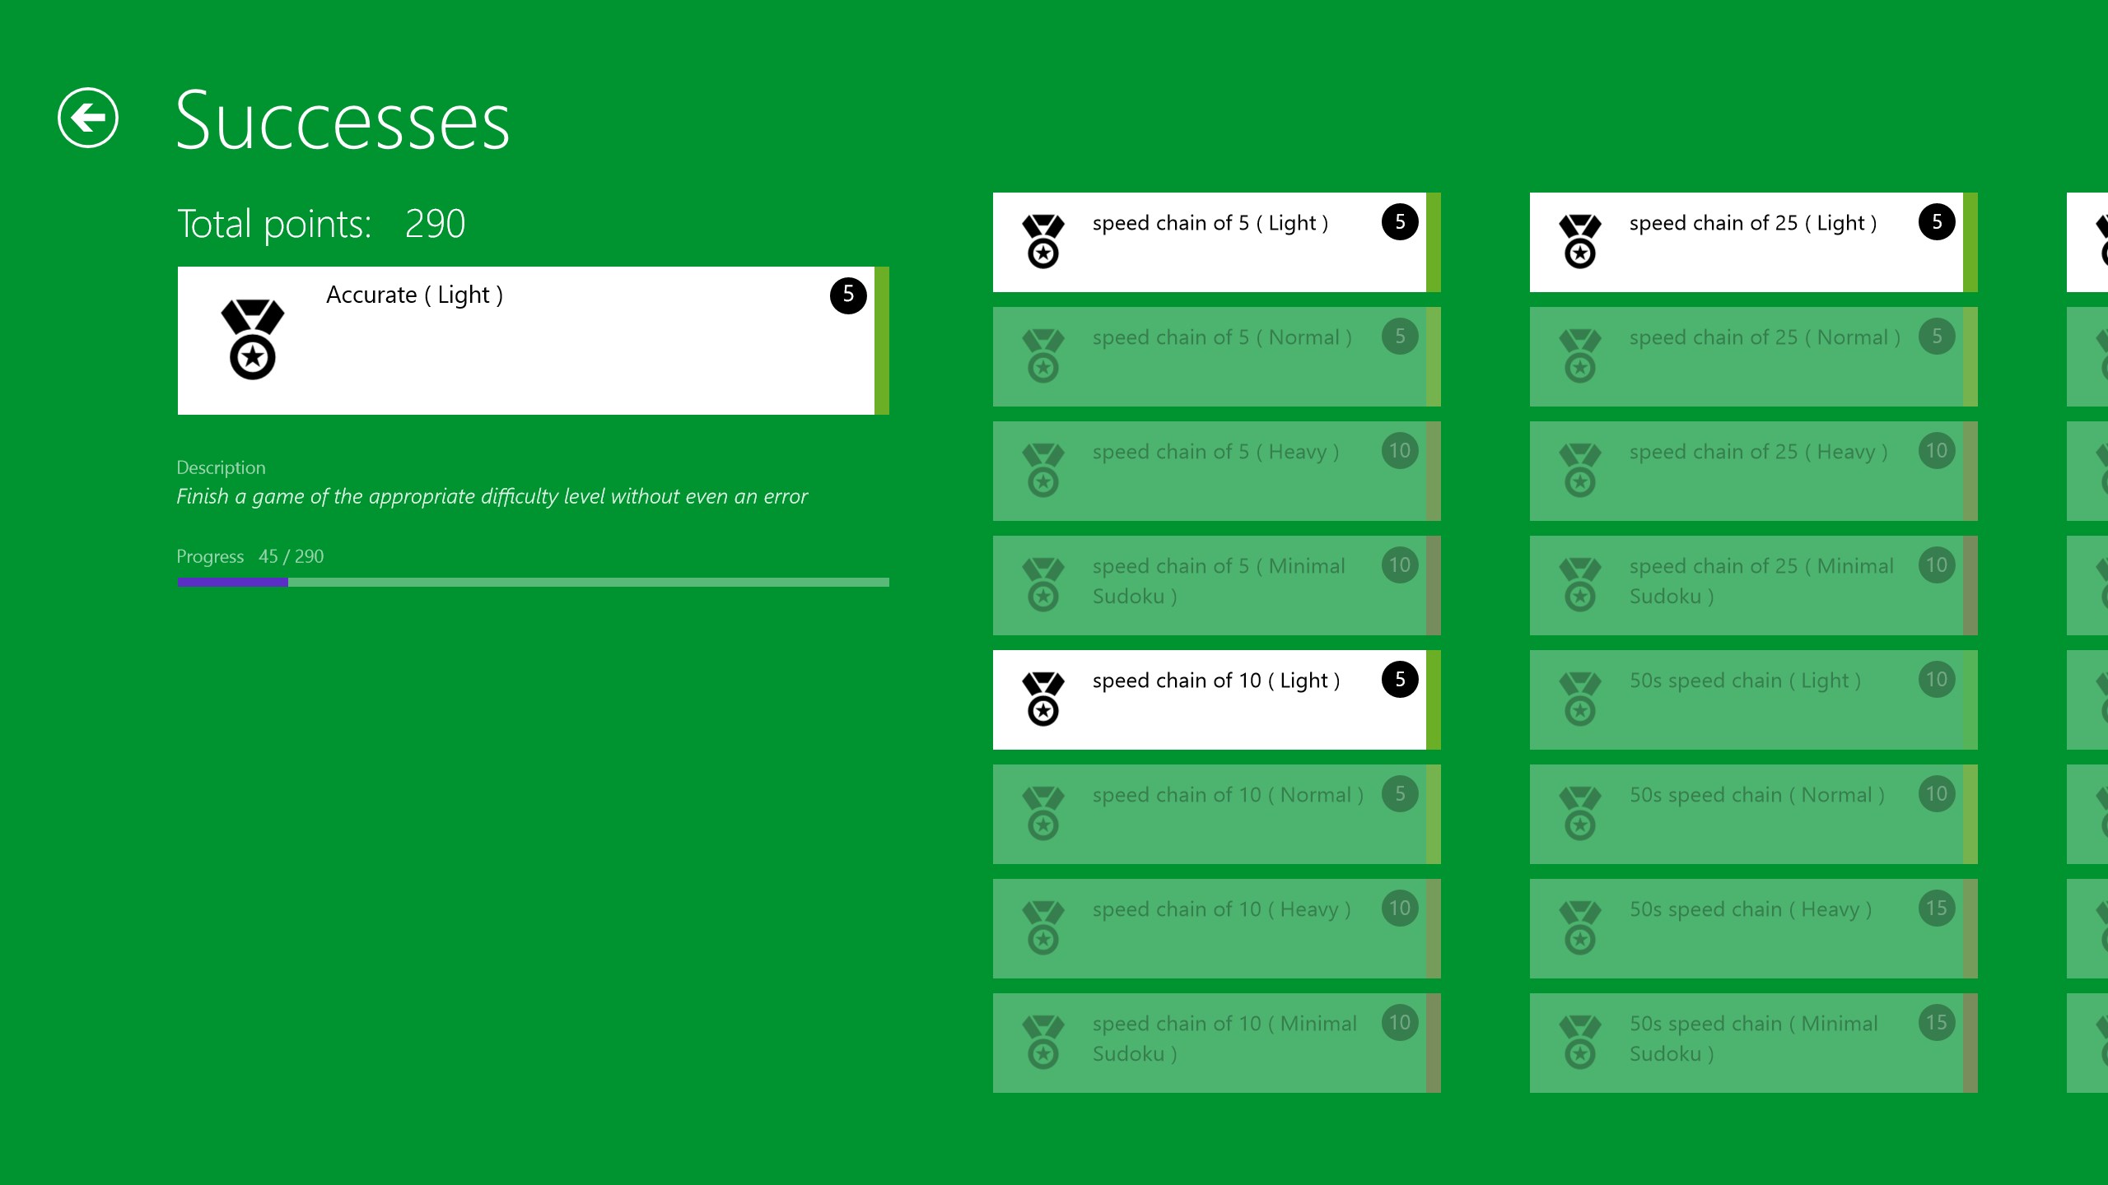This screenshot has width=2108, height=1185.
Task: Click medal icon of speed chain of 25 (Light)
Action: pos(1579,241)
